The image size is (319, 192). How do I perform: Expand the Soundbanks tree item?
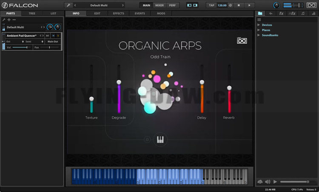(259, 35)
